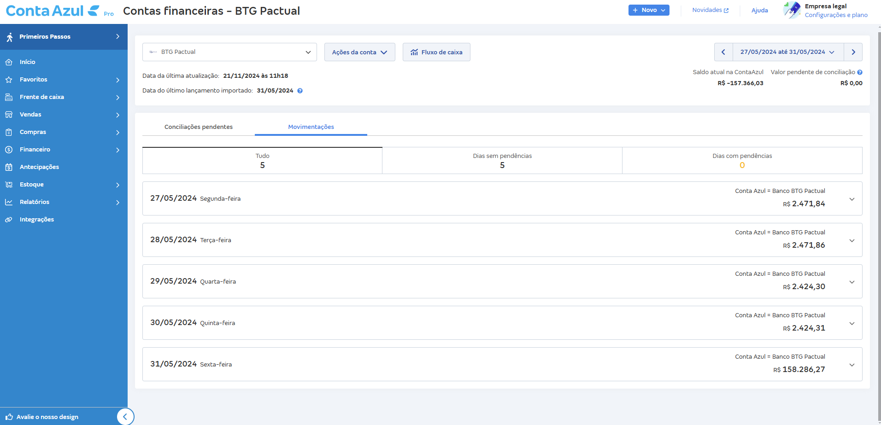The width and height of the screenshot is (881, 425).
Task: Open the BTG Pactual account dropdown
Action: click(229, 52)
